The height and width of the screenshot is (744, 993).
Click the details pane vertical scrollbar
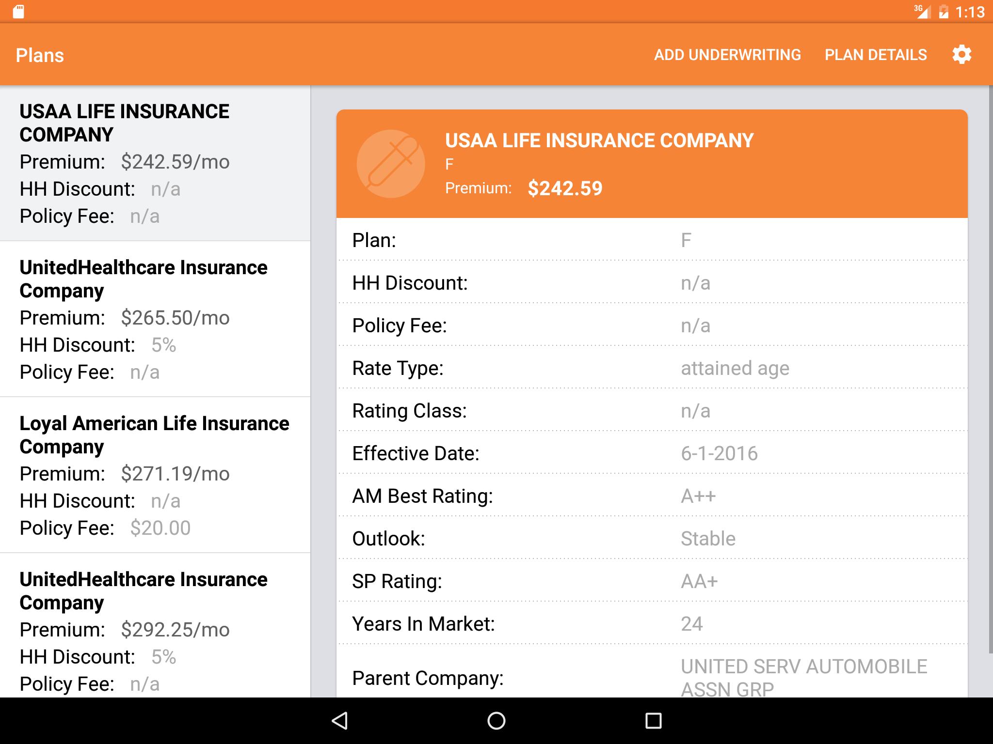point(991,371)
